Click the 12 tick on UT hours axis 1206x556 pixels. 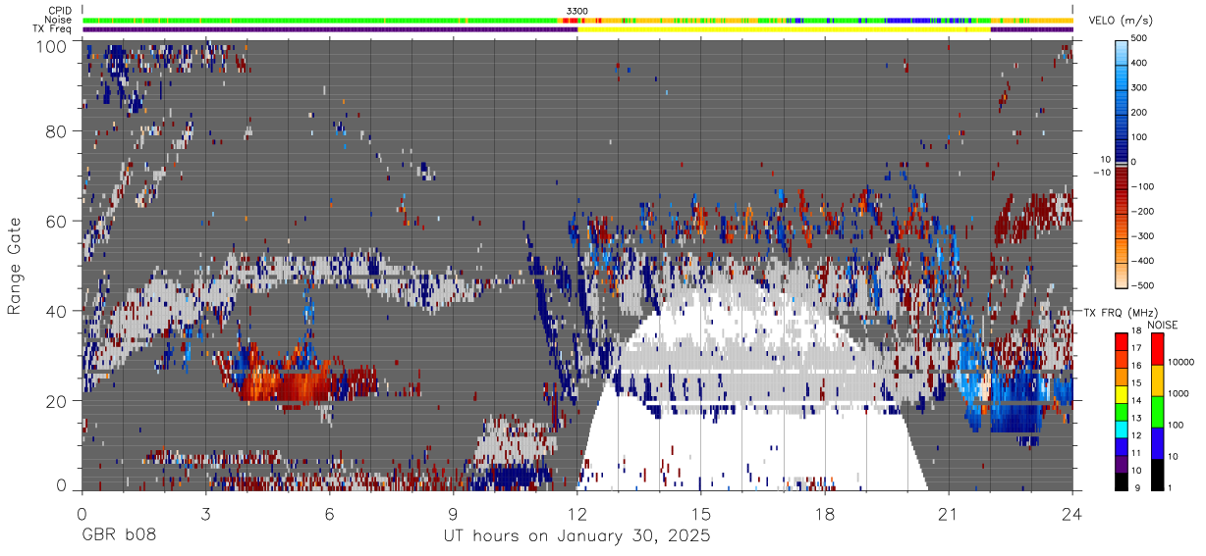[x=577, y=513]
